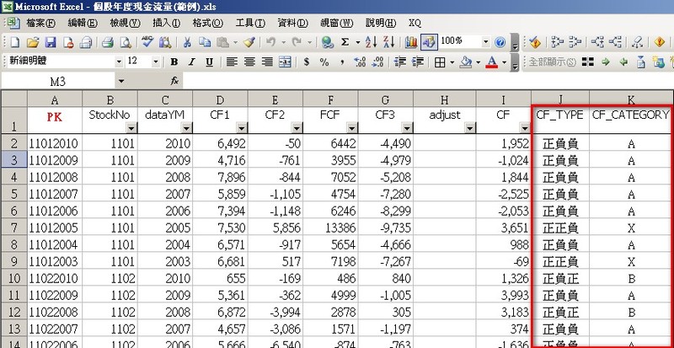
Task: Open the Chart Wizard
Action: click(x=411, y=42)
